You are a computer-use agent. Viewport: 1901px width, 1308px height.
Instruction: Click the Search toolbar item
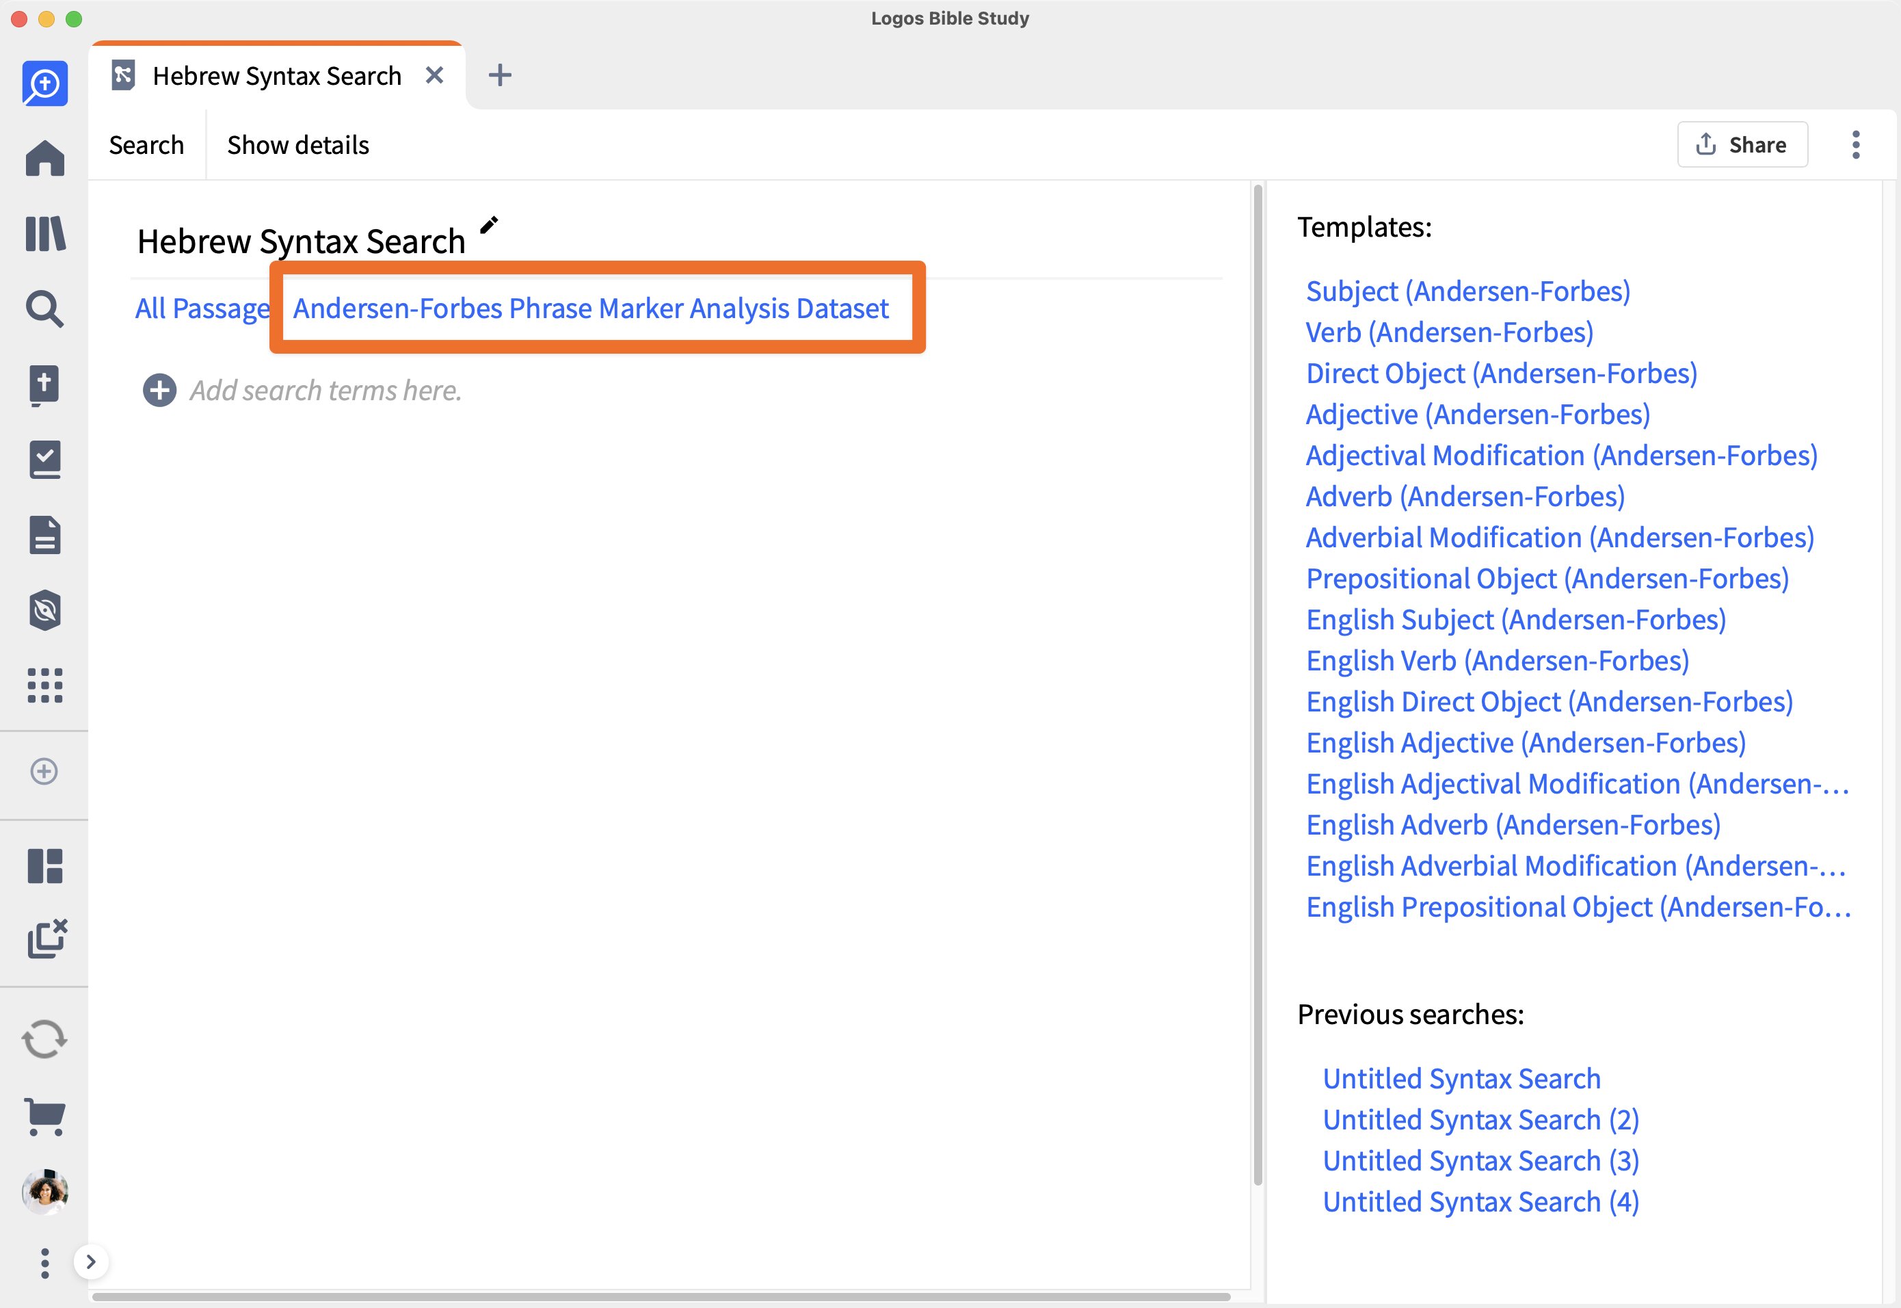146,145
